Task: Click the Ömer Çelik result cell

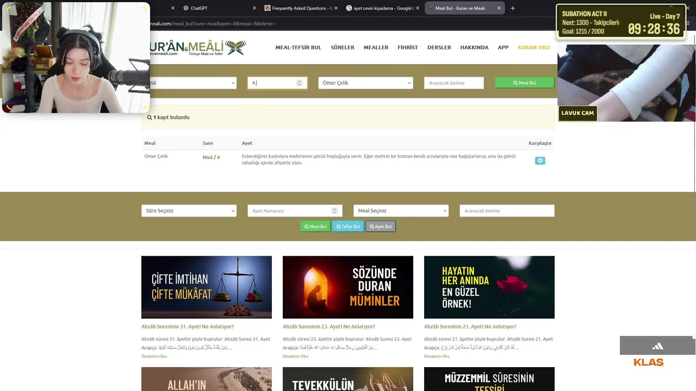Action: click(156, 156)
